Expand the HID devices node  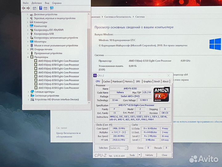point(28,99)
